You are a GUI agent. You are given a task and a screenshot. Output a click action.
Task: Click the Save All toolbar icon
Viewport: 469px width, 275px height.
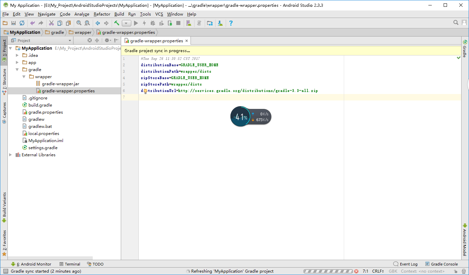(x=14, y=23)
